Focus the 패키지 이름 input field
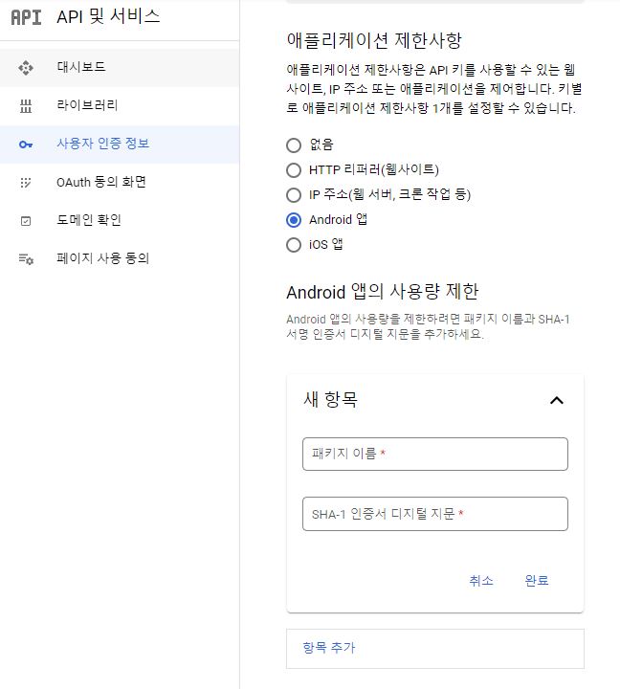 pos(434,454)
